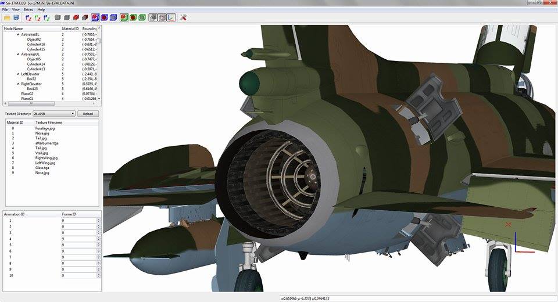Collapse the AirbrakesBL tree node

tap(18, 34)
